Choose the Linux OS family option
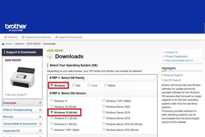Screen dimensions: 205x137 pos(89,85)
